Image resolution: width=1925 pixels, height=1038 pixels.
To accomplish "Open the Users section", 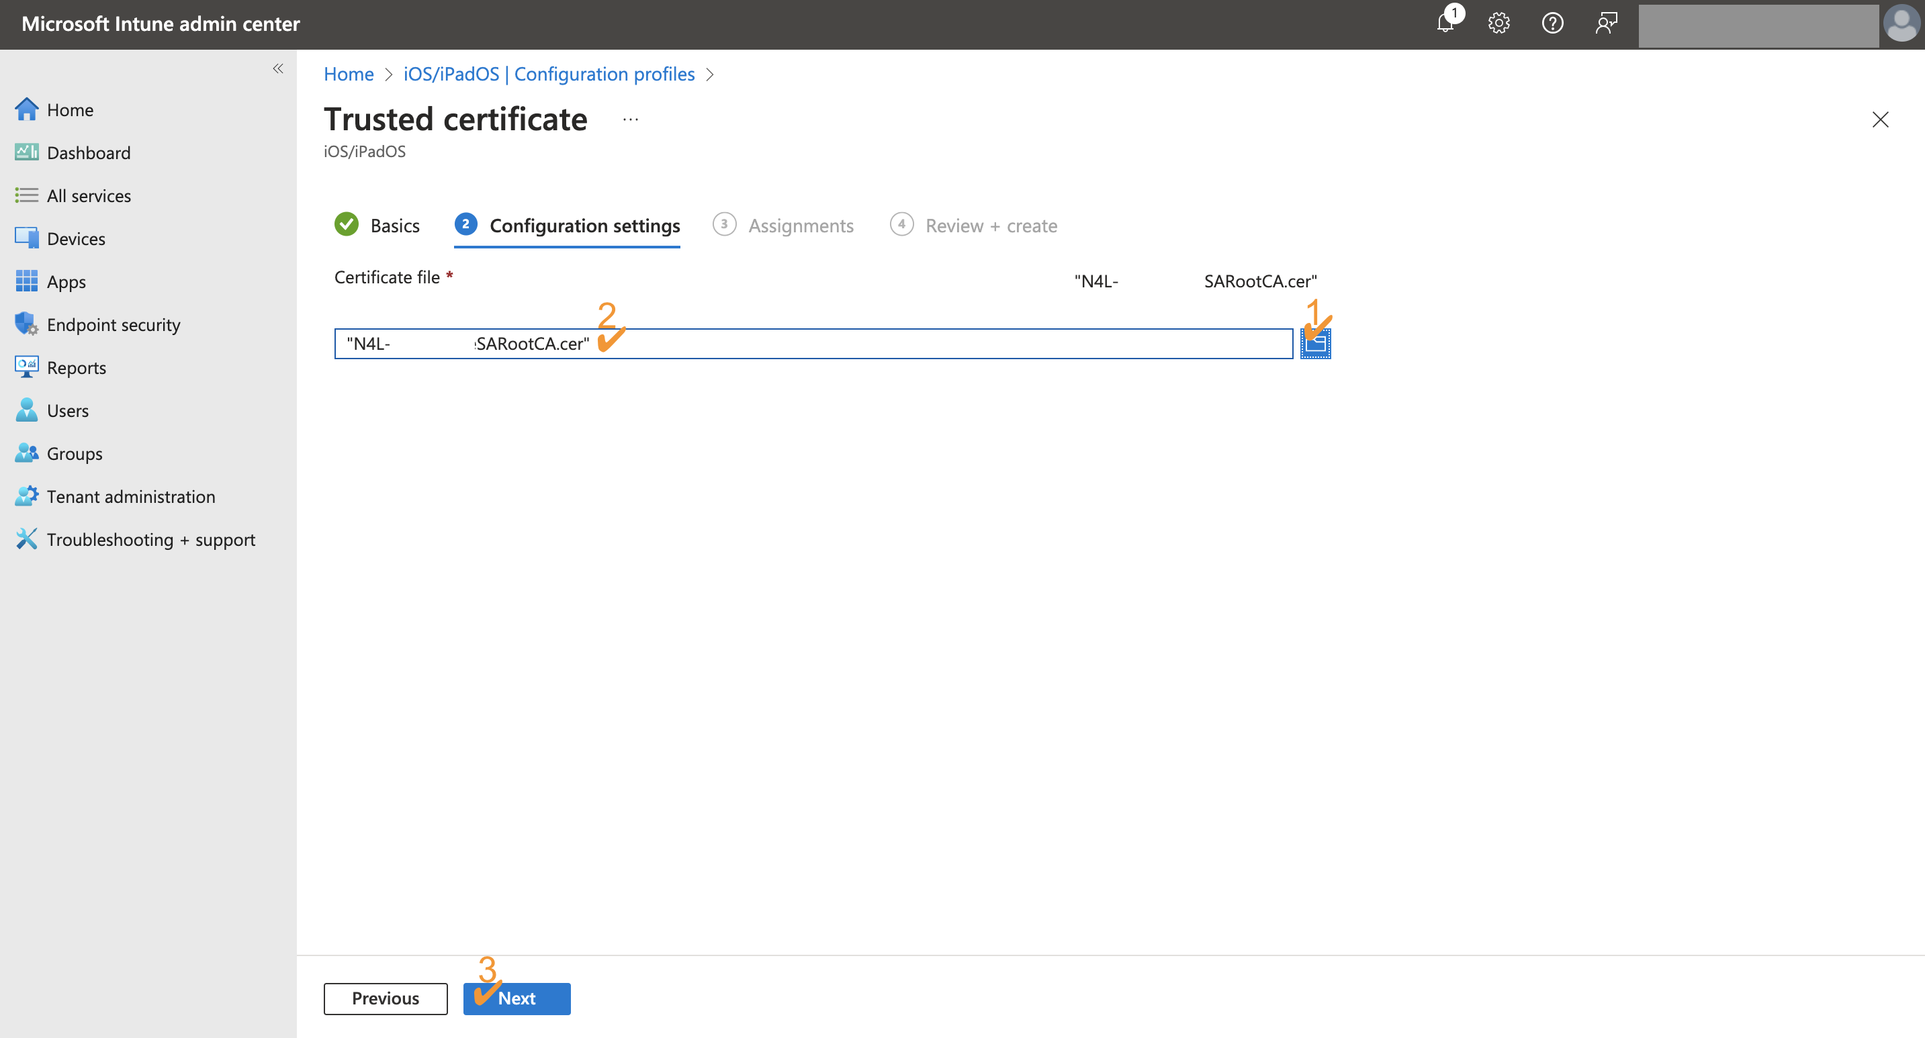I will [67, 410].
